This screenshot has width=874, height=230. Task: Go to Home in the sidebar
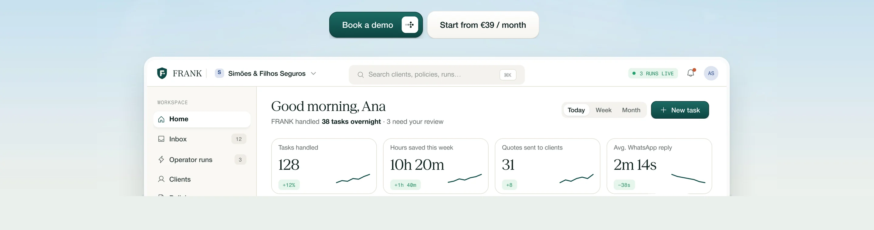click(x=202, y=120)
